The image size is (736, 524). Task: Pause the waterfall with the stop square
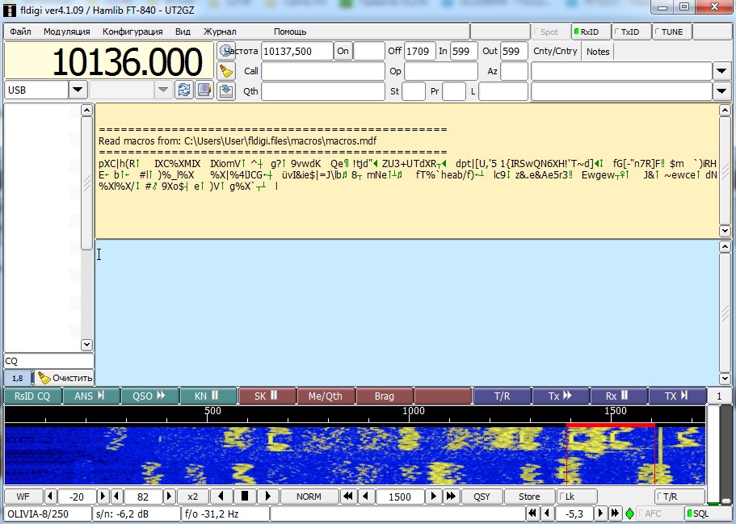[x=245, y=497]
